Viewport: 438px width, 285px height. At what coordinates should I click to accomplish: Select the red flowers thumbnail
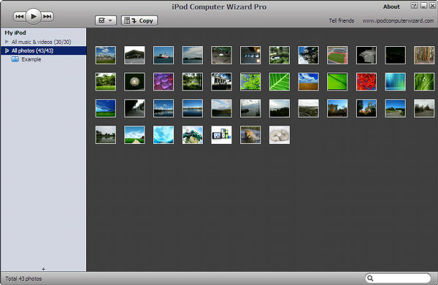(366, 82)
